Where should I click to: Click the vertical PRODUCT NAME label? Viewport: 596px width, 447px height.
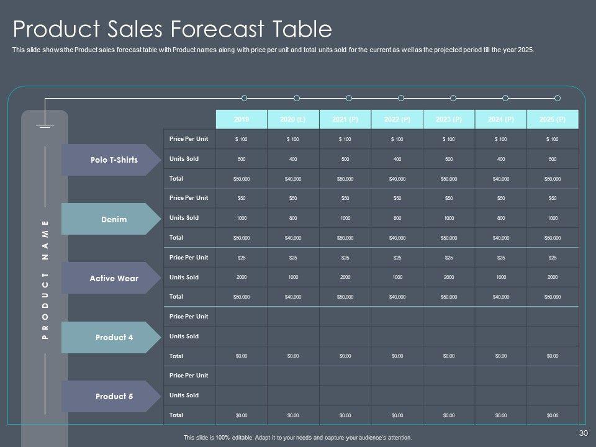[x=45, y=279]
